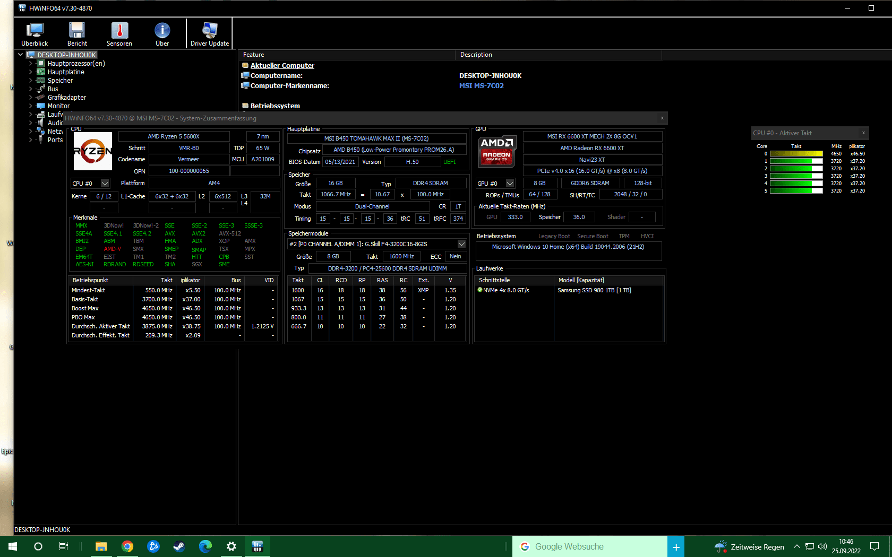Expand the Hauptplatine node arrow
Screen dimensions: 892x557
click(30, 72)
